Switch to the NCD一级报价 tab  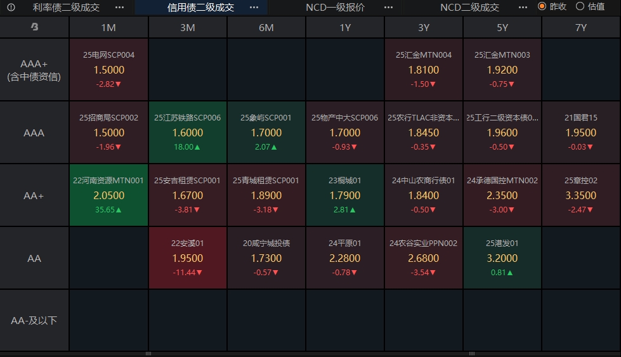point(335,7)
